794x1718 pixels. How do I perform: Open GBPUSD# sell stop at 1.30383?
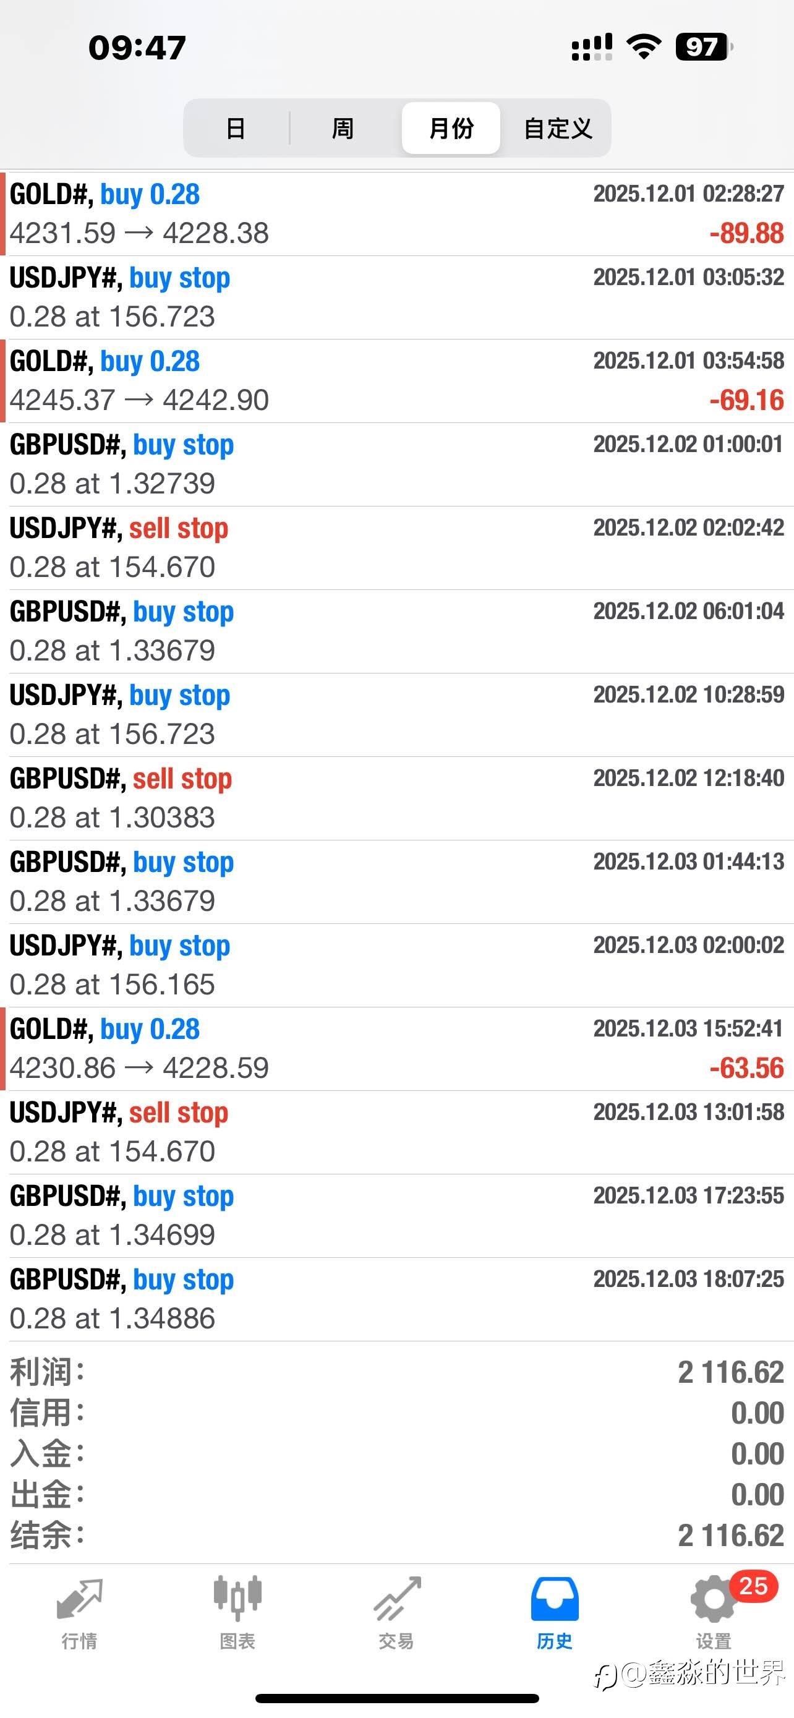[396, 798]
